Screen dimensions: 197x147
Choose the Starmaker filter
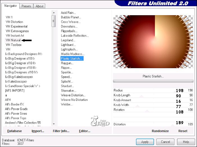click(68, 91)
